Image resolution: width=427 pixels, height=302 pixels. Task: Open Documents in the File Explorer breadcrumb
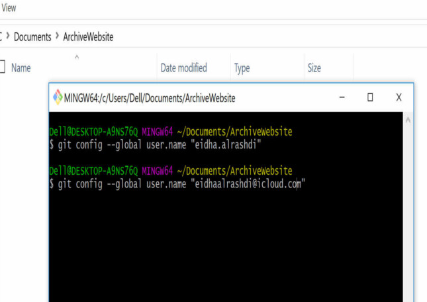tap(32, 37)
